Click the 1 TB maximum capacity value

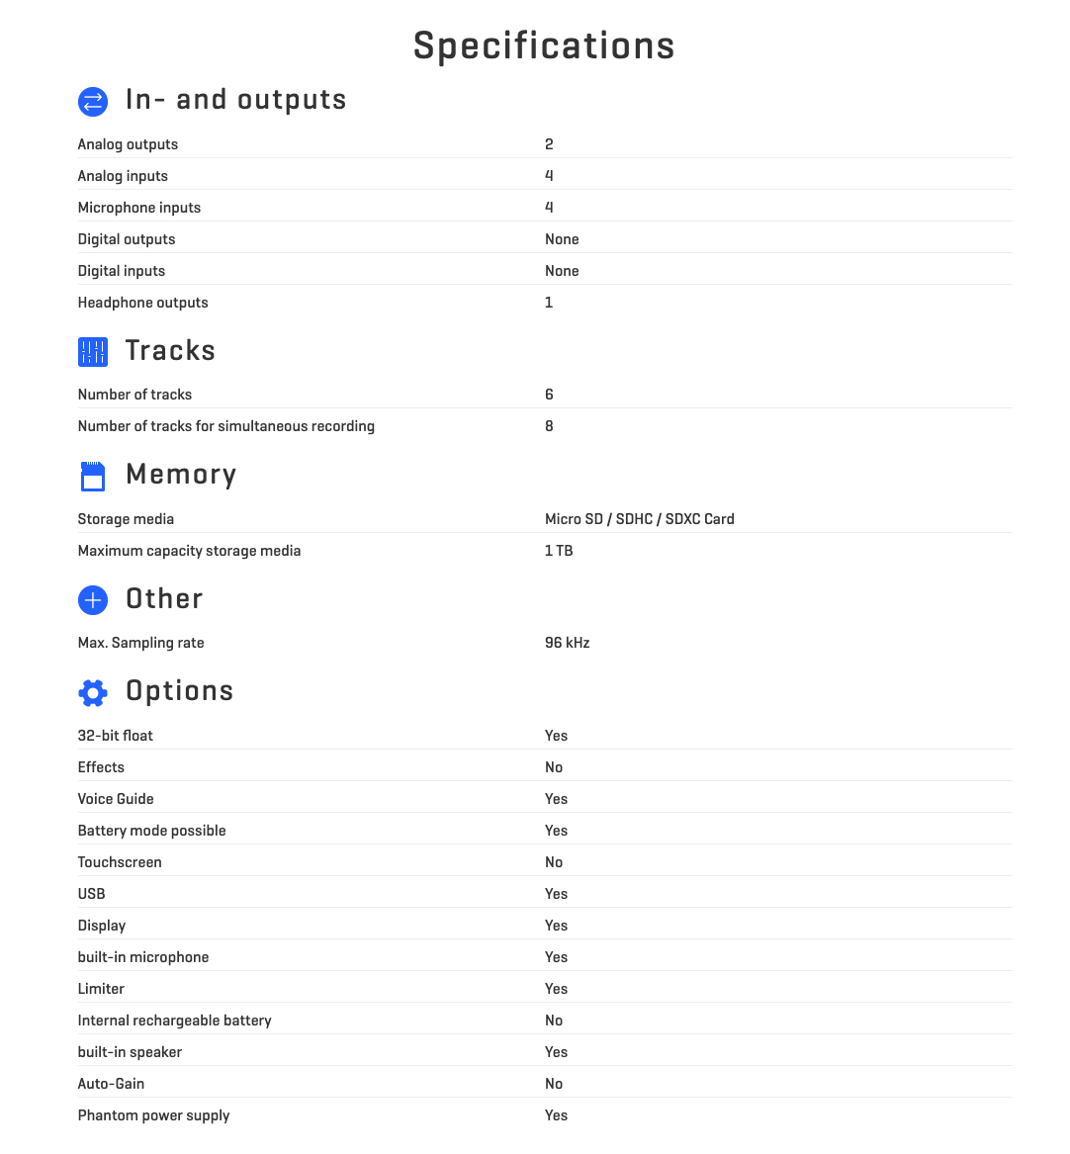point(559,551)
